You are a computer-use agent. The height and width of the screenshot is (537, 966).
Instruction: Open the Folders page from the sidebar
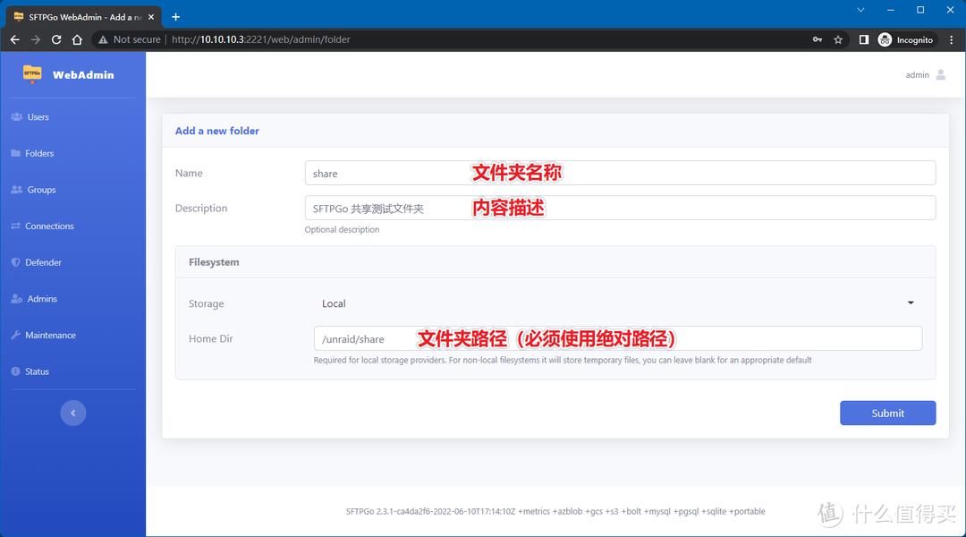[x=42, y=153]
